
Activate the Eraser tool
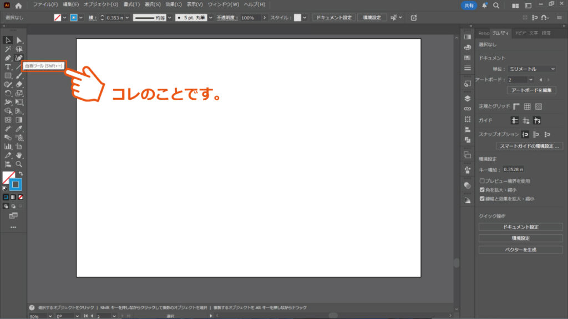(x=19, y=84)
